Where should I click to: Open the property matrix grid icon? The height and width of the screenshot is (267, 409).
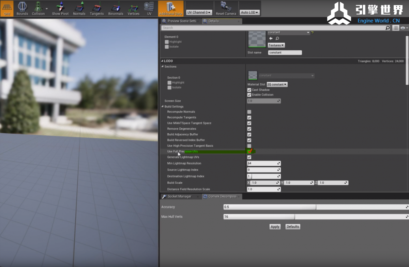click(396, 28)
